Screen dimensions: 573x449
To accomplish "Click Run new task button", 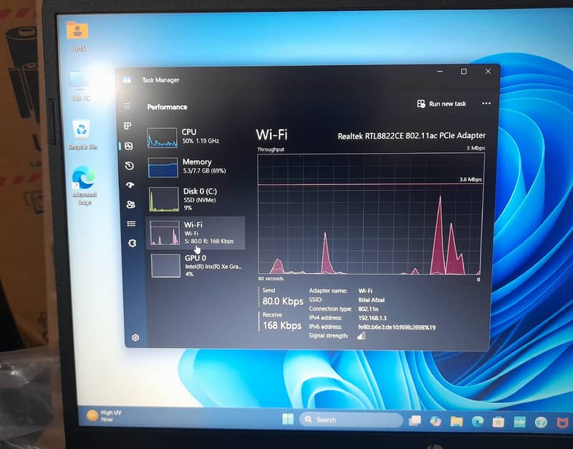I will pos(441,104).
